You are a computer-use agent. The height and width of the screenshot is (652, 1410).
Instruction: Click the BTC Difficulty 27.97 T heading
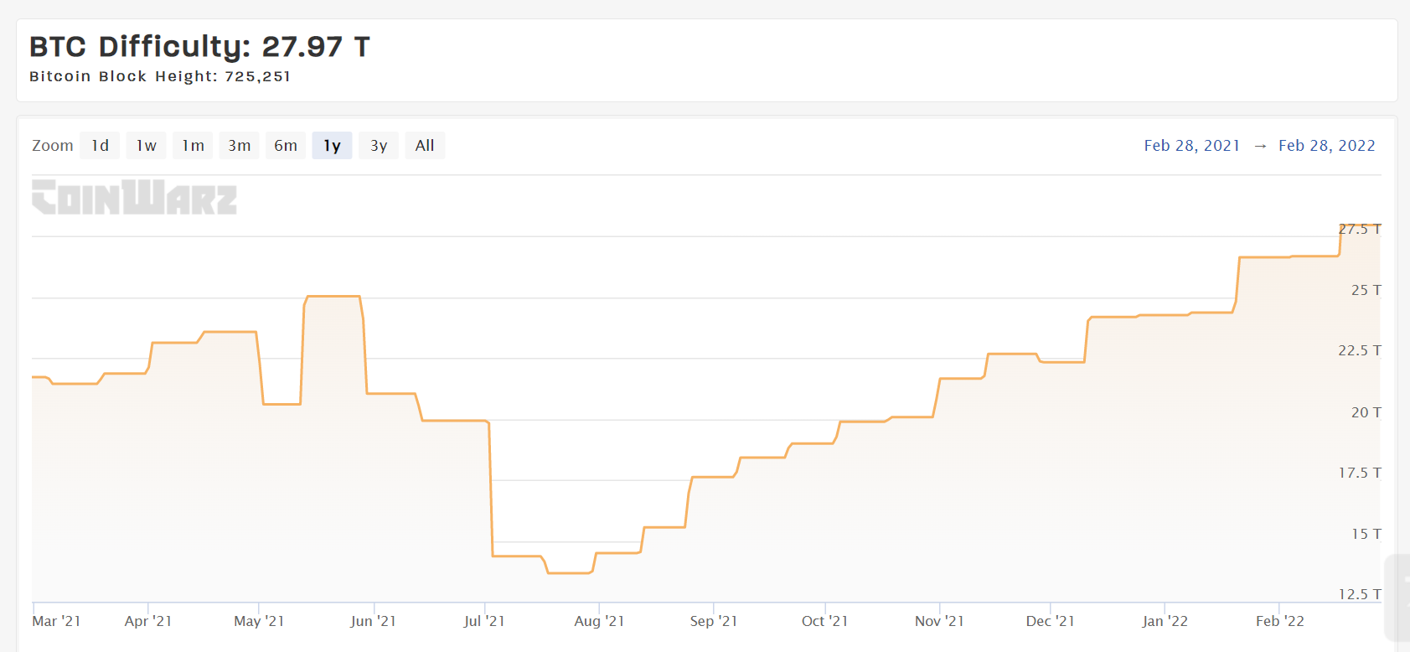pyautogui.click(x=199, y=46)
